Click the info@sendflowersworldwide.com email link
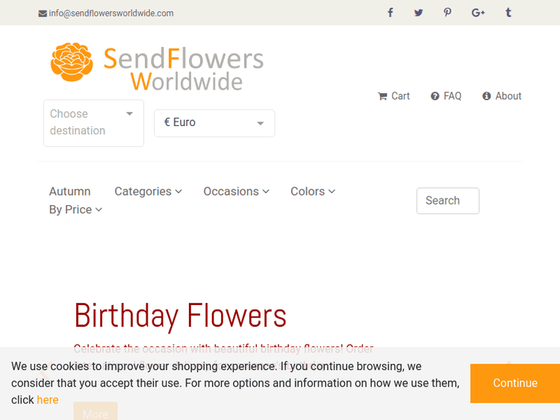Screen dimensions: 560x420 coord(111,13)
